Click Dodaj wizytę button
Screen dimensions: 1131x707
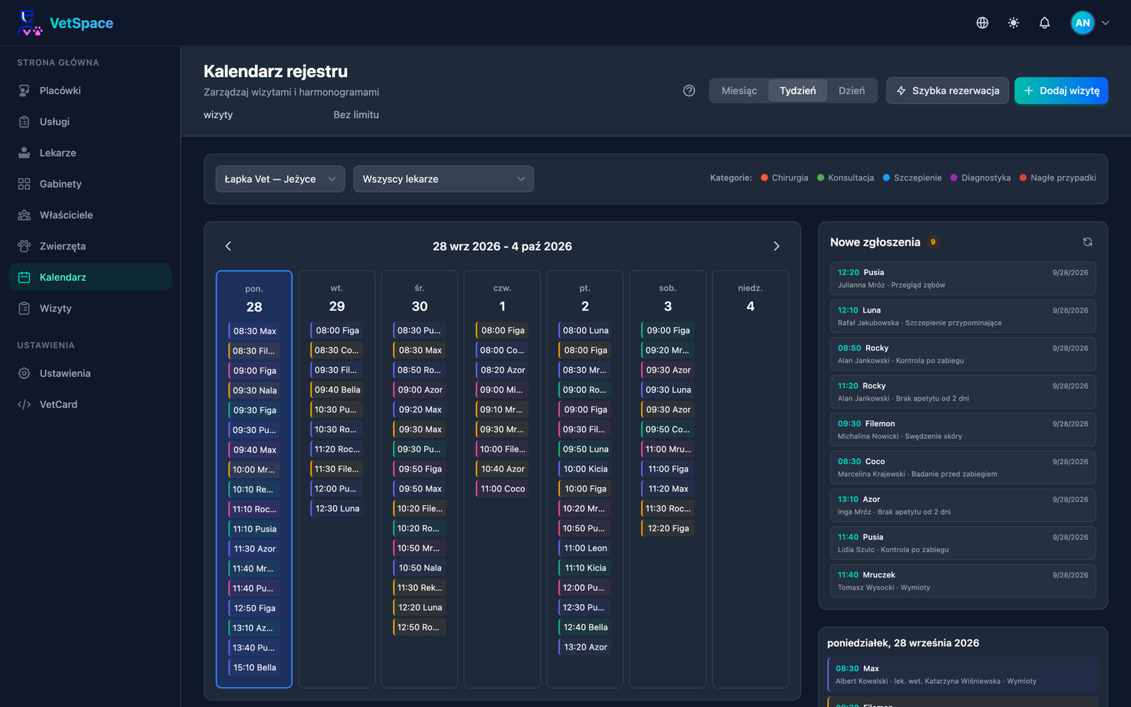pos(1061,90)
